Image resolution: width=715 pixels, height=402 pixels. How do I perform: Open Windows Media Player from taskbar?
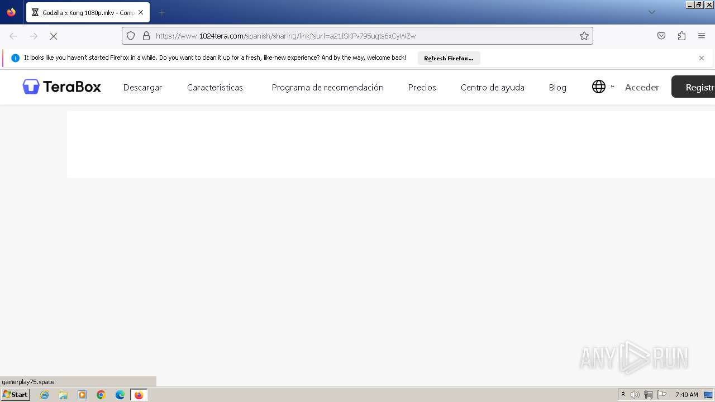click(x=82, y=395)
